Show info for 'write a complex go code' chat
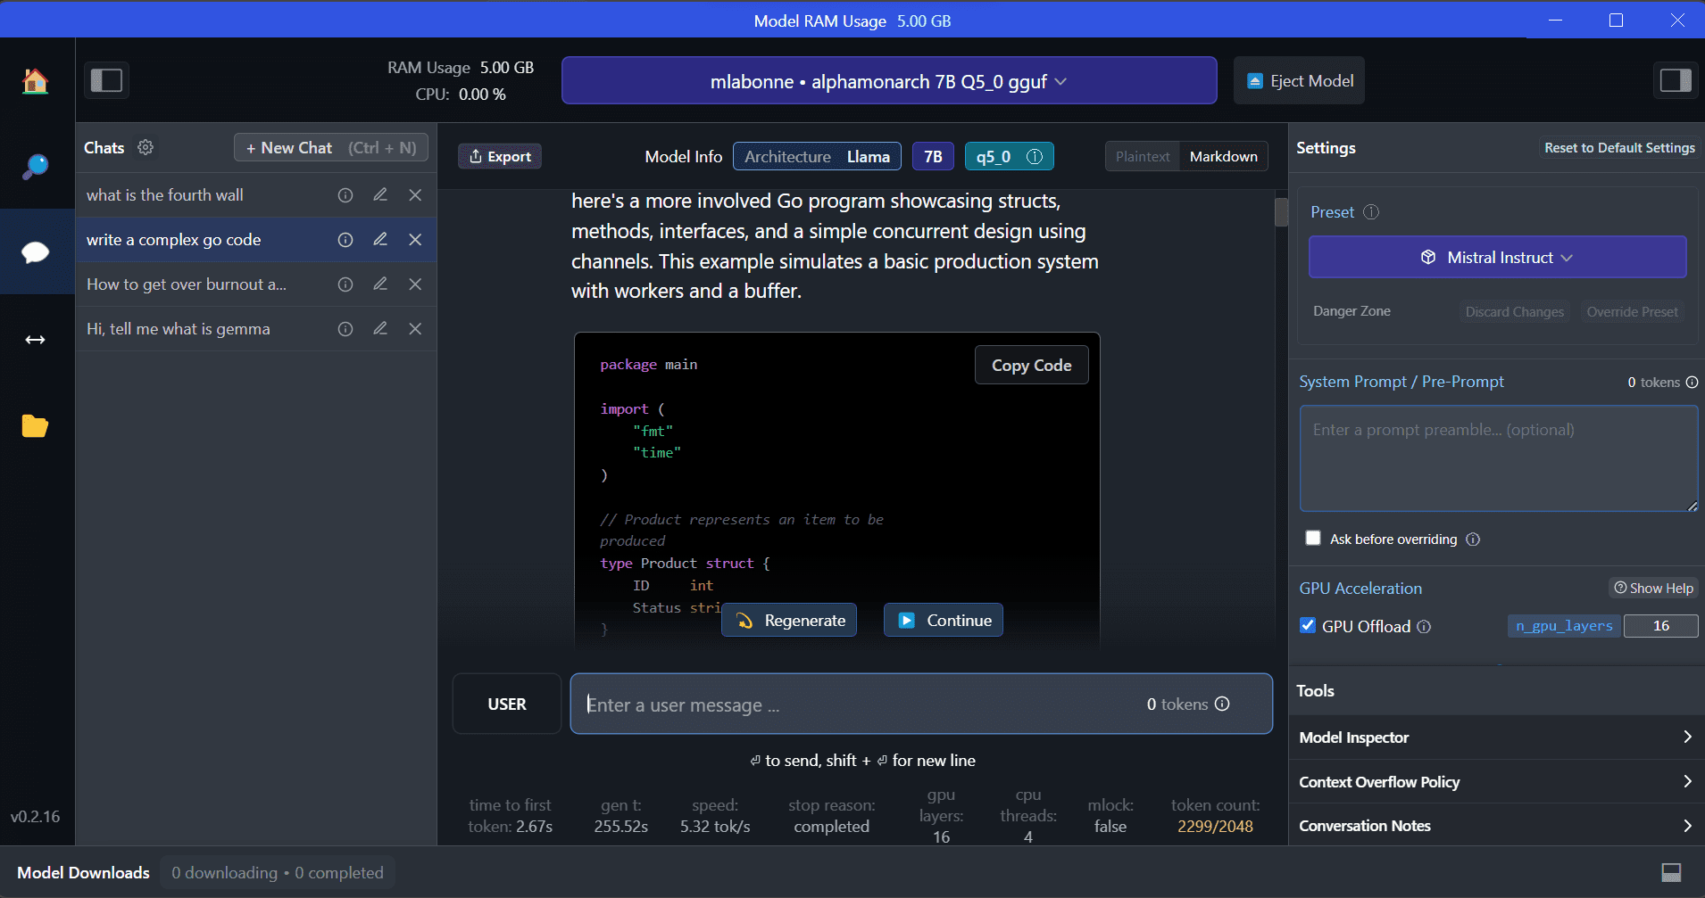1705x898 pixels. 345,240
